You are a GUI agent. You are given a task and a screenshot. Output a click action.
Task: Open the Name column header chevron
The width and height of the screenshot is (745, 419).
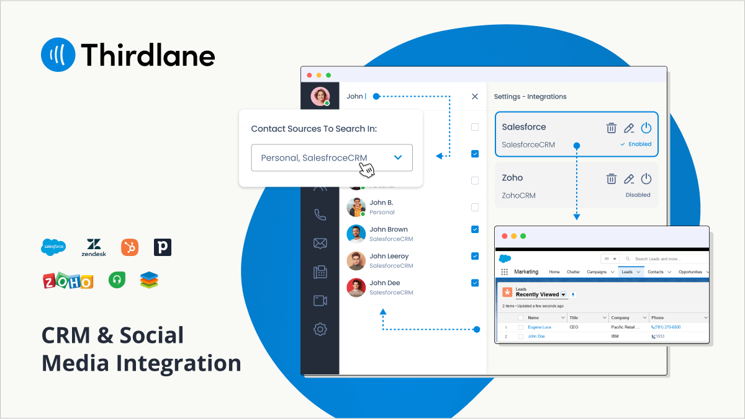click(563, 317)
